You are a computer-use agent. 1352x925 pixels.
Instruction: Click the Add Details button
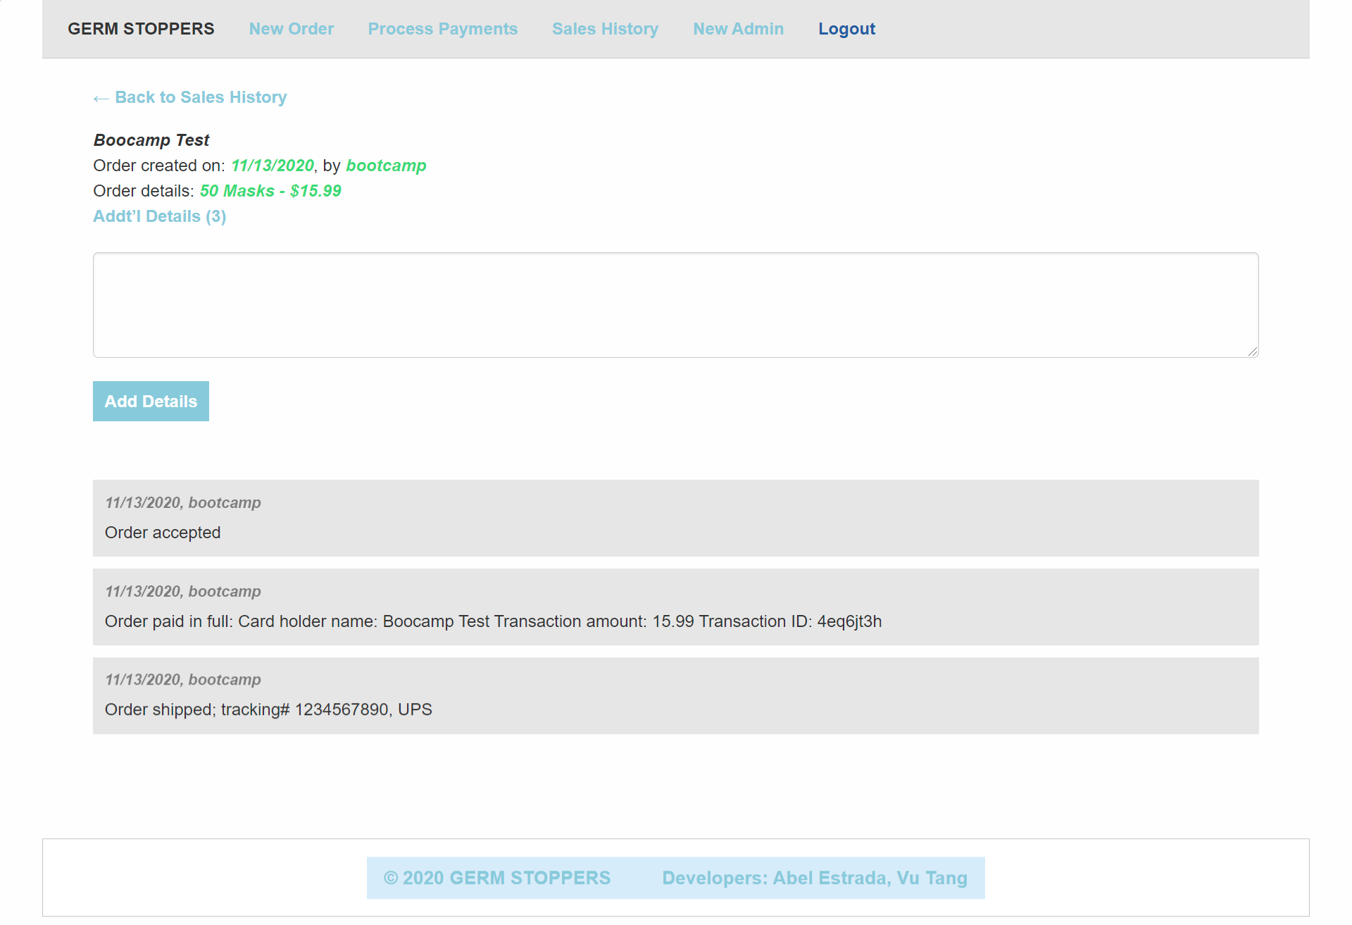click(x=150, y=401)
